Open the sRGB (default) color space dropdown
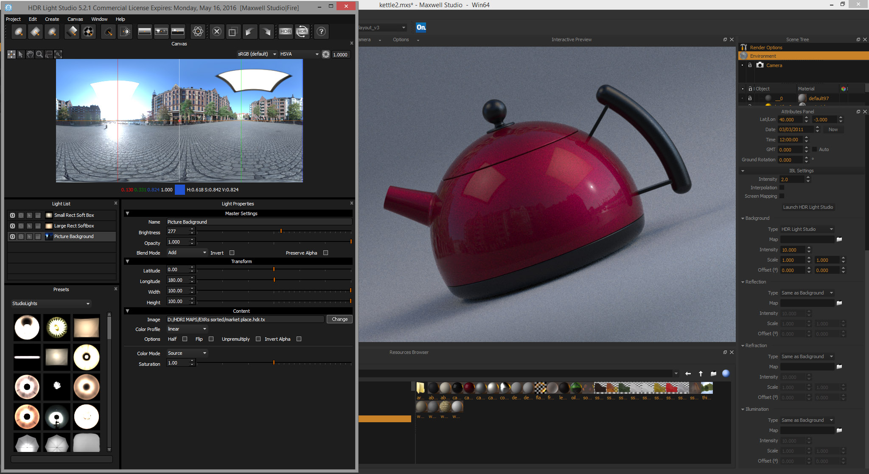The image size is (869, 474). point(257,54)
